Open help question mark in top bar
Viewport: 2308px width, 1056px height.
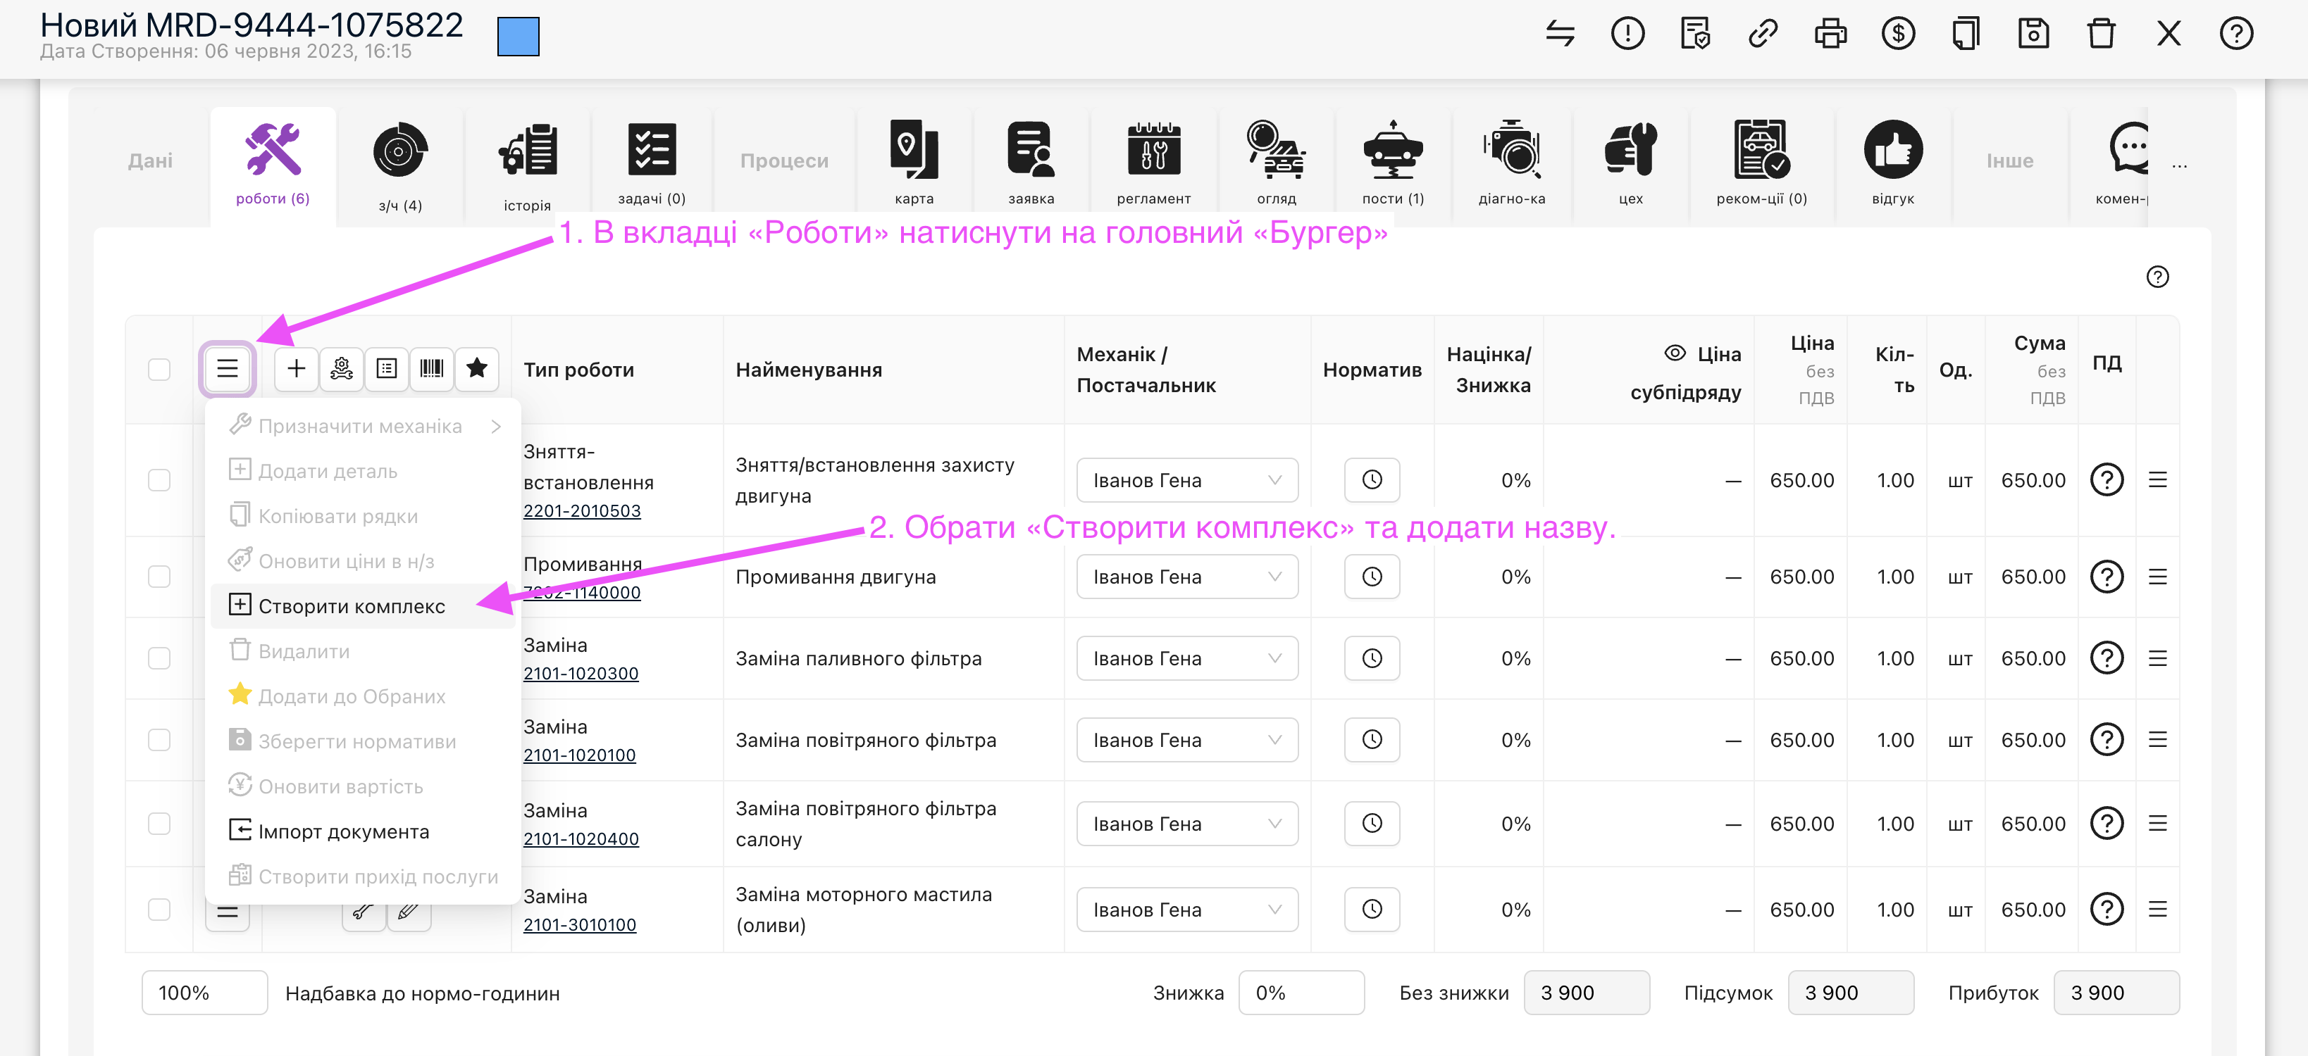click(x=2236, y=34)
